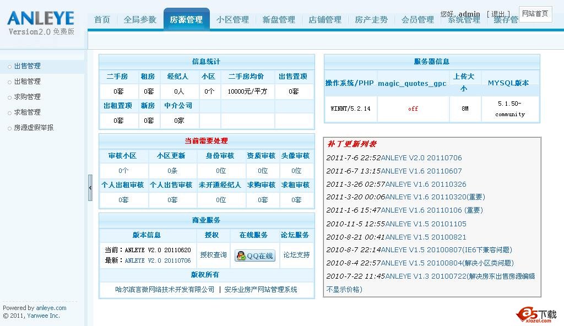This screenshot has width=564, height=326.
Task: Click the 出售置顶 column header
Action: [x=293, y=77]
